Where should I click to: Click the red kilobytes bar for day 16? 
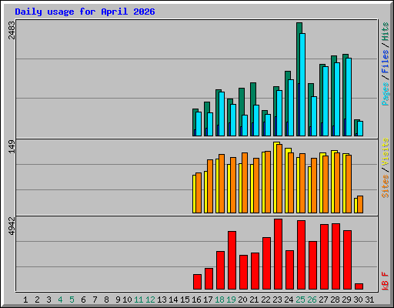[x=197, y=282]
